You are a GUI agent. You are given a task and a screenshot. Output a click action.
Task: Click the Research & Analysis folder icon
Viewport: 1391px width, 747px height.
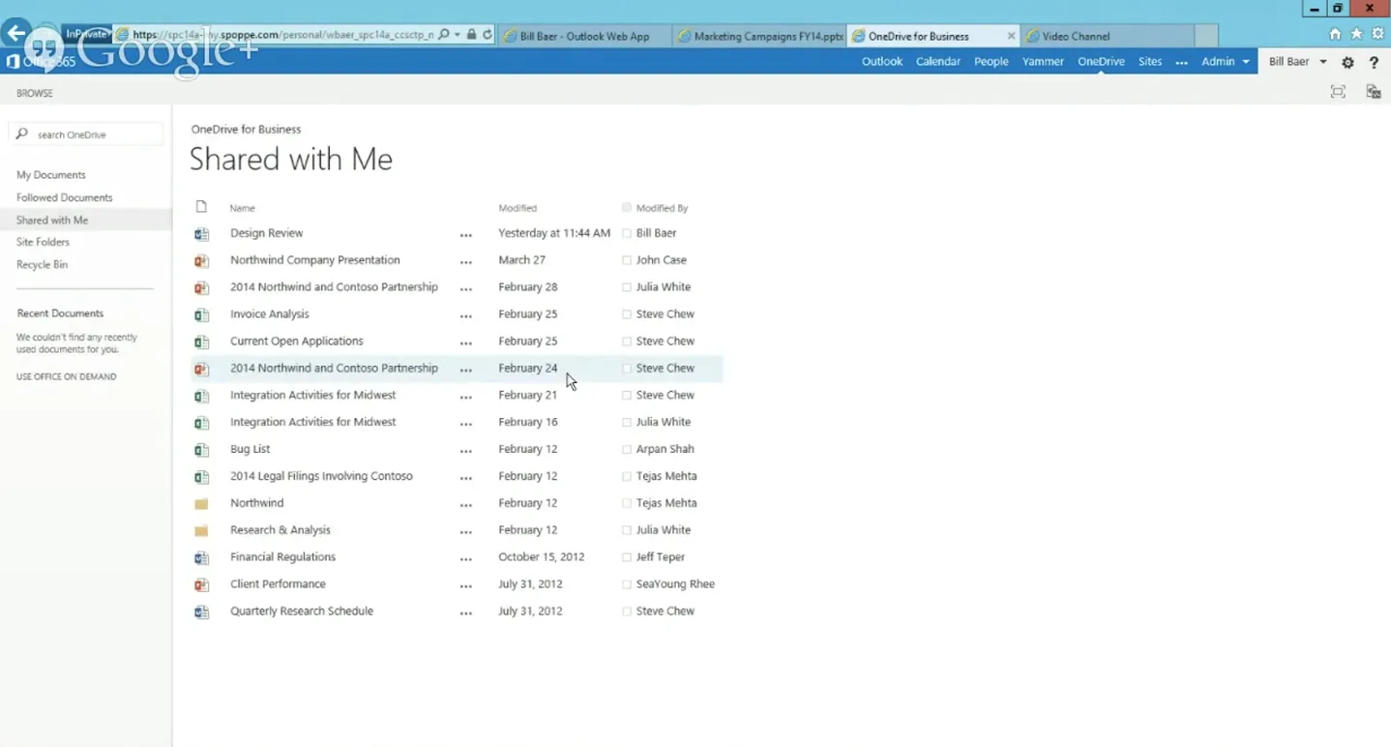click(201, 531)
